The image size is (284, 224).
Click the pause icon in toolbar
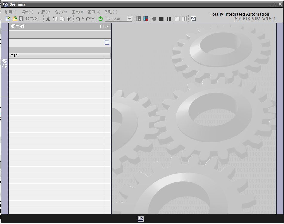tap(169, 19)
